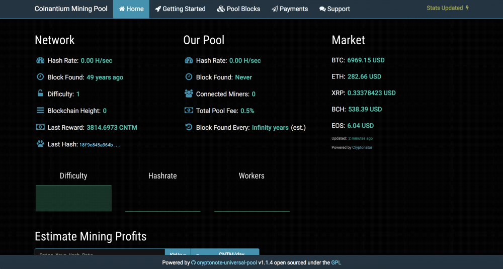Open the GPL license link
Image resolution: width=503 pixels, height=269 pixels.
tap(336, 262)
